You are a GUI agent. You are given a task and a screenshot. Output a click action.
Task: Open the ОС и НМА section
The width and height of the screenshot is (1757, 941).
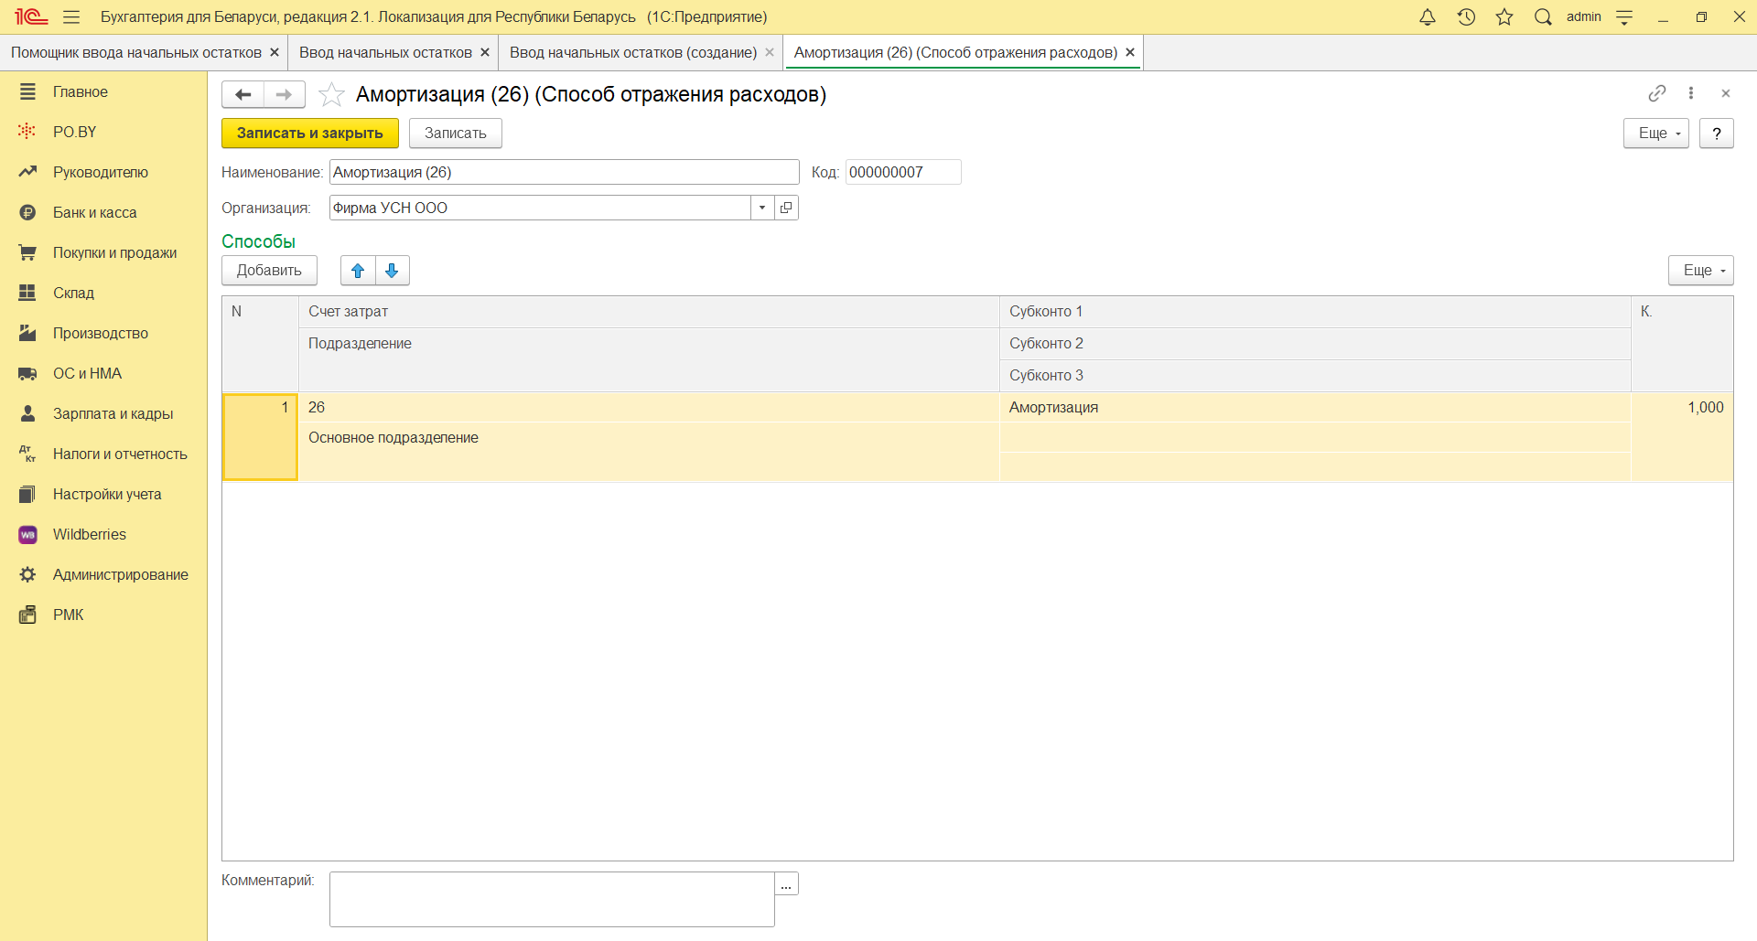click(x=87, y=373)
